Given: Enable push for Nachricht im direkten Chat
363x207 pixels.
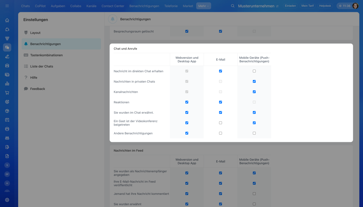Looking at the screenshot, I should (254, 71).
